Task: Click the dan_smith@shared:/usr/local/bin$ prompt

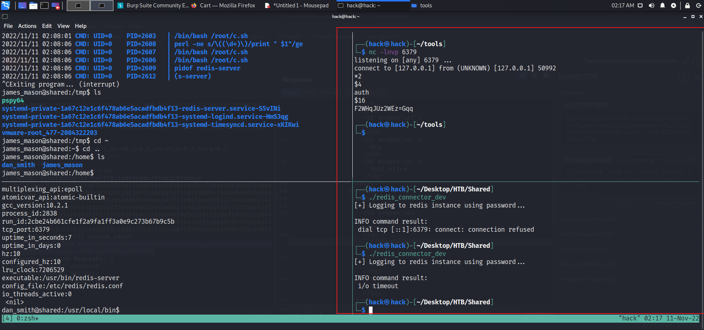Action: tap(61, 310)
